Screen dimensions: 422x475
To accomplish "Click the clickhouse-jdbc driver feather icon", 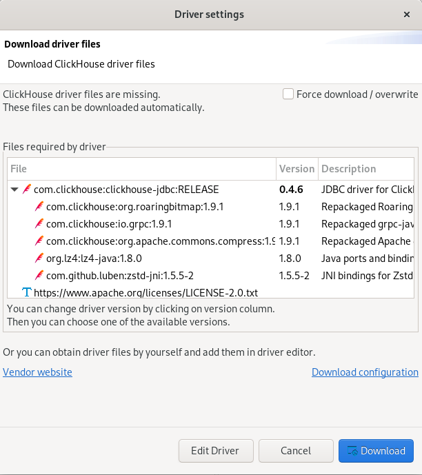I will coord(27,189).
